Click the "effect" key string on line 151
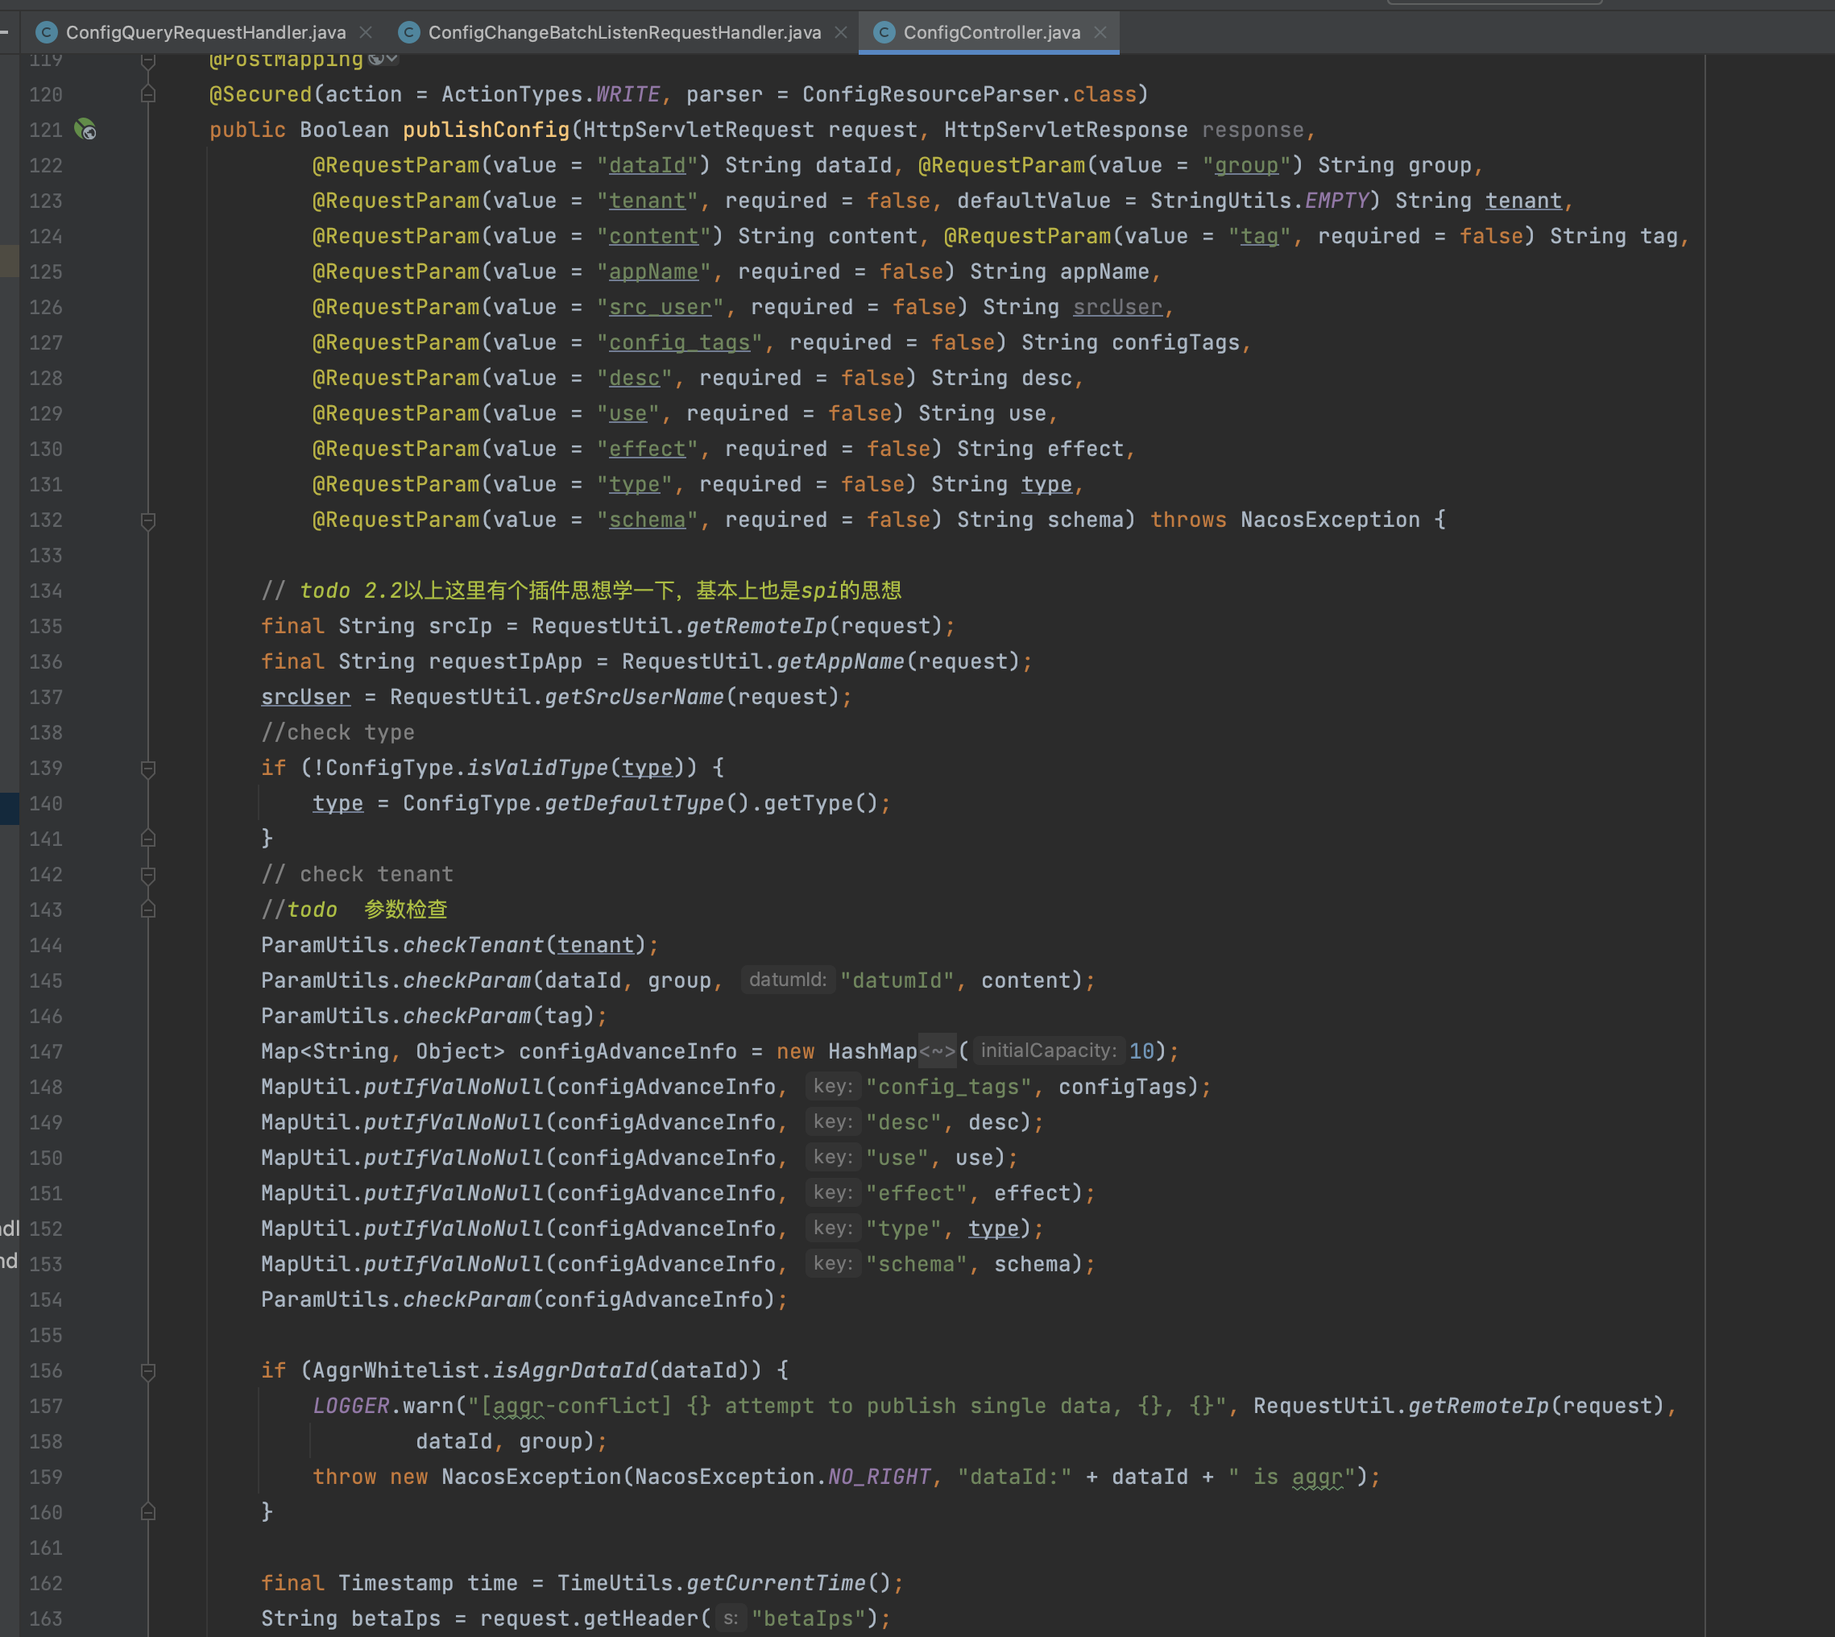The width and height of the screenshot is (1835, 1637). click(x=917, y=1194)
